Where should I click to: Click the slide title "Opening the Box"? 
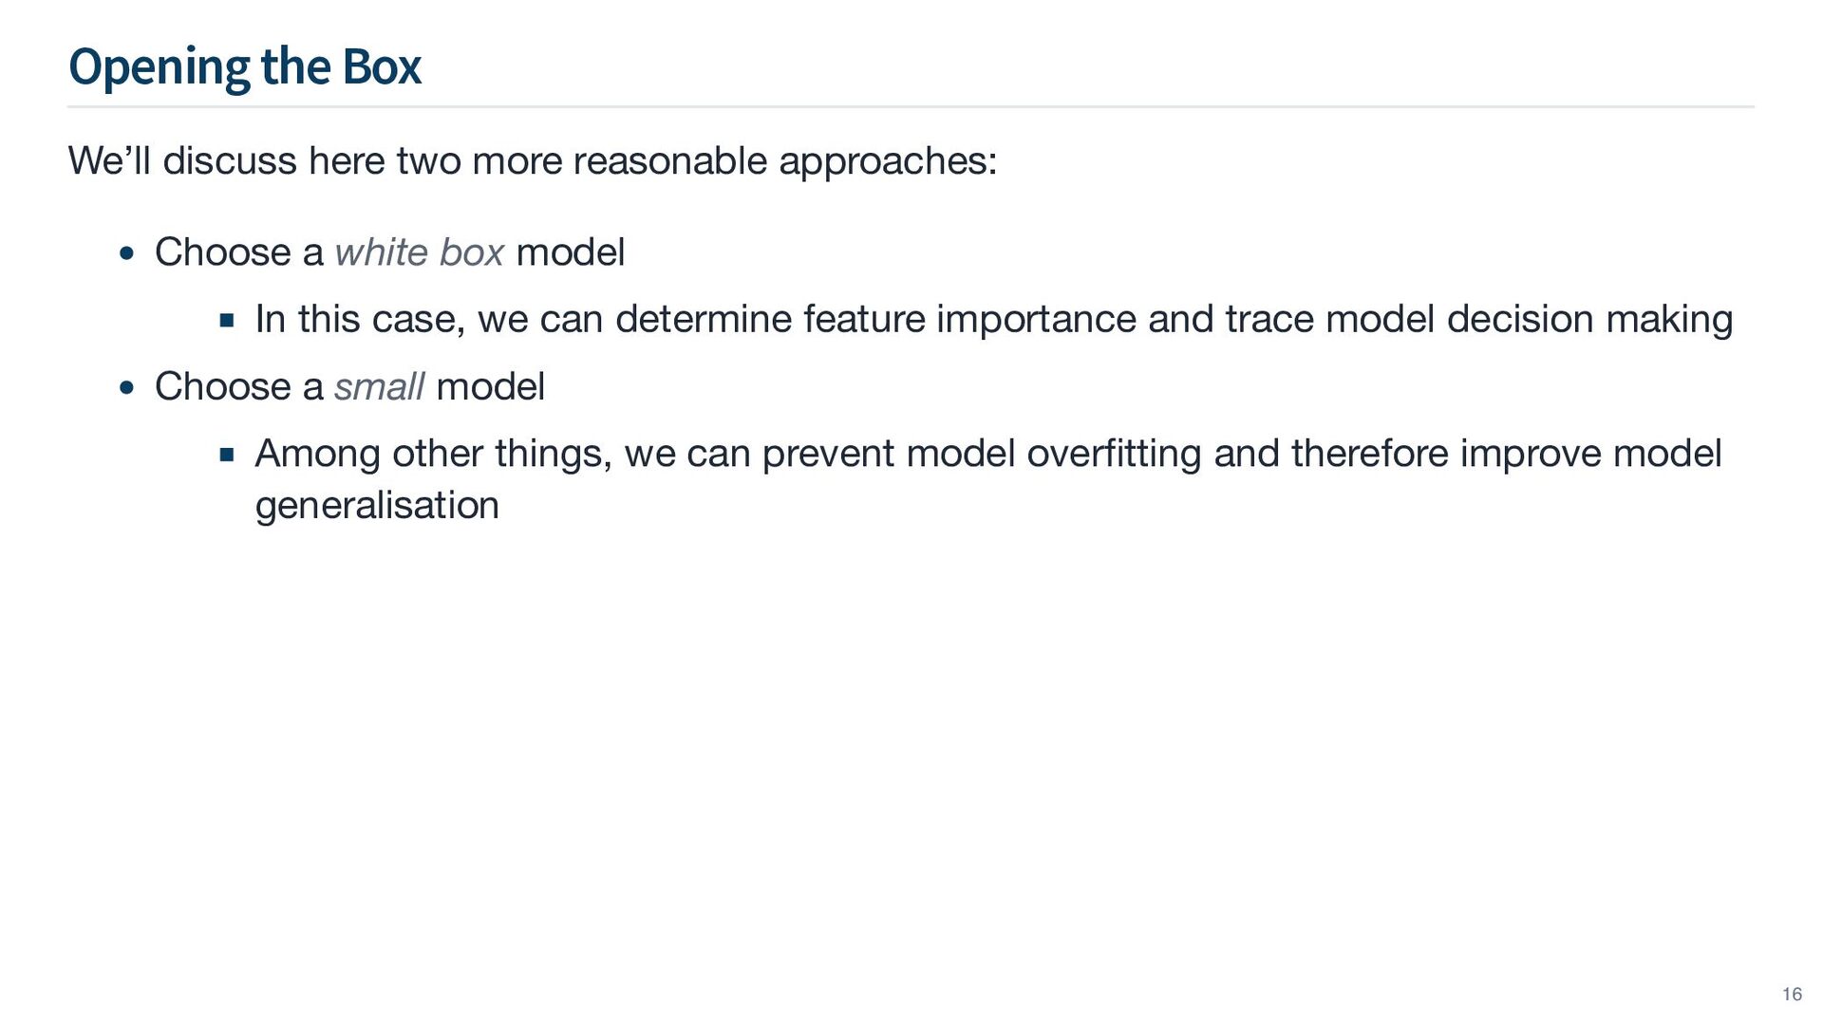pos(245,67)
